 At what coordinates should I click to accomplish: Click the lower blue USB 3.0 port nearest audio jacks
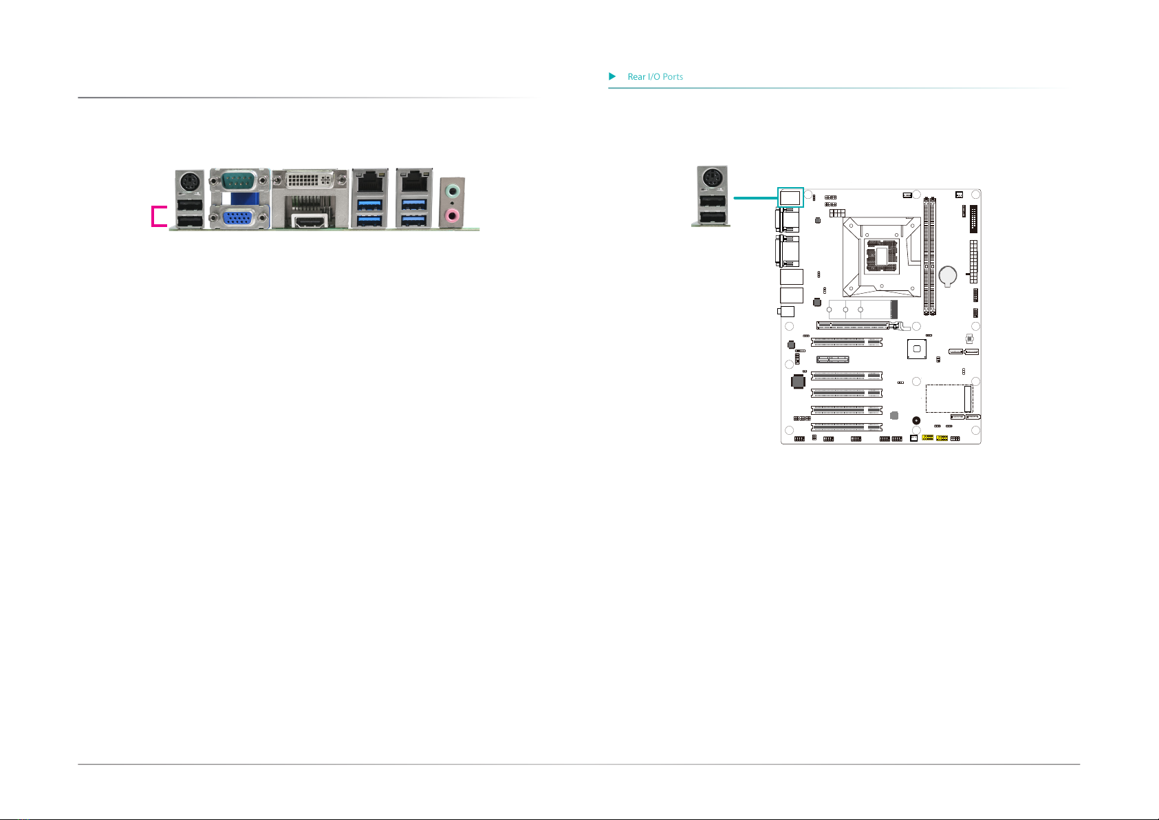pos(414,220)
